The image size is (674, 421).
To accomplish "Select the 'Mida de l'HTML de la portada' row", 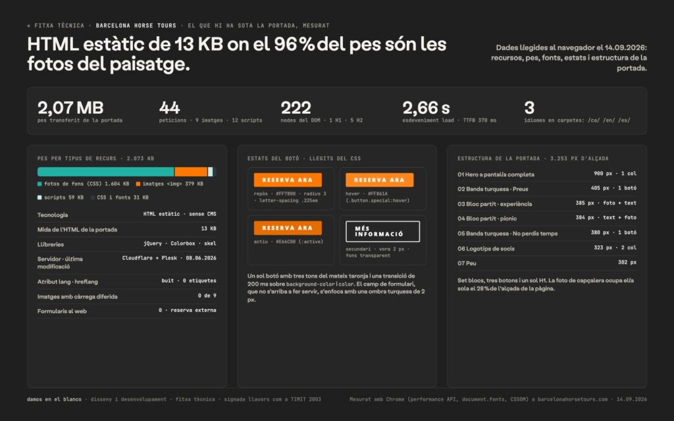I will [127, 229].
